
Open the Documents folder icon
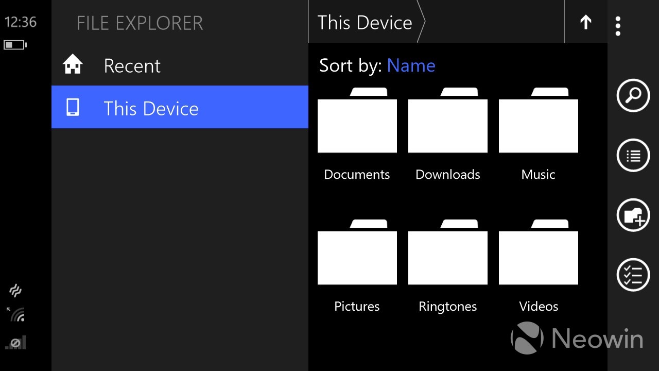[357, 121]
